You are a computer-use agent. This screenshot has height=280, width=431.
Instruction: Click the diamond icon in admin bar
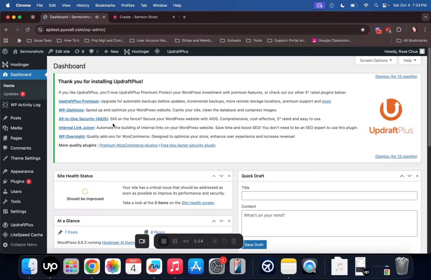pyautogui.click(x=157, y=51)
